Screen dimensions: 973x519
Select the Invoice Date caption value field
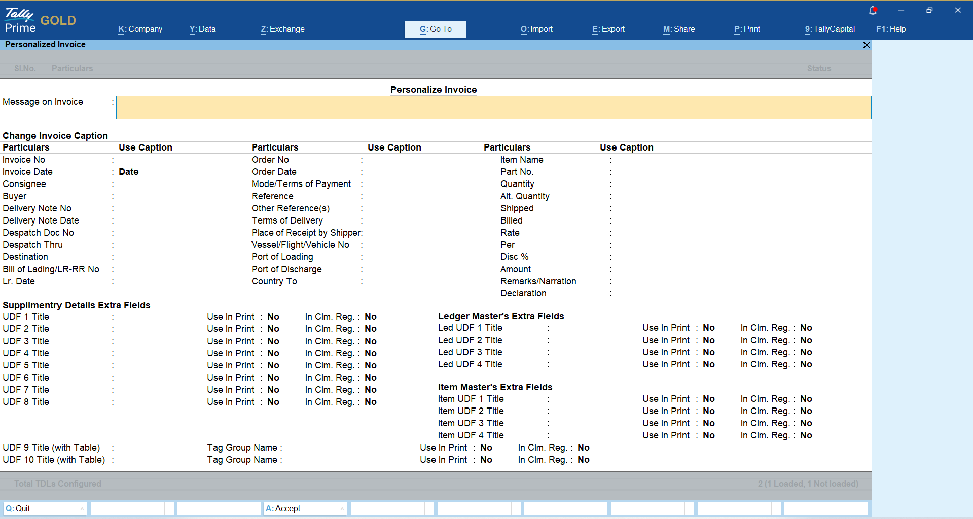coord(129,172)
